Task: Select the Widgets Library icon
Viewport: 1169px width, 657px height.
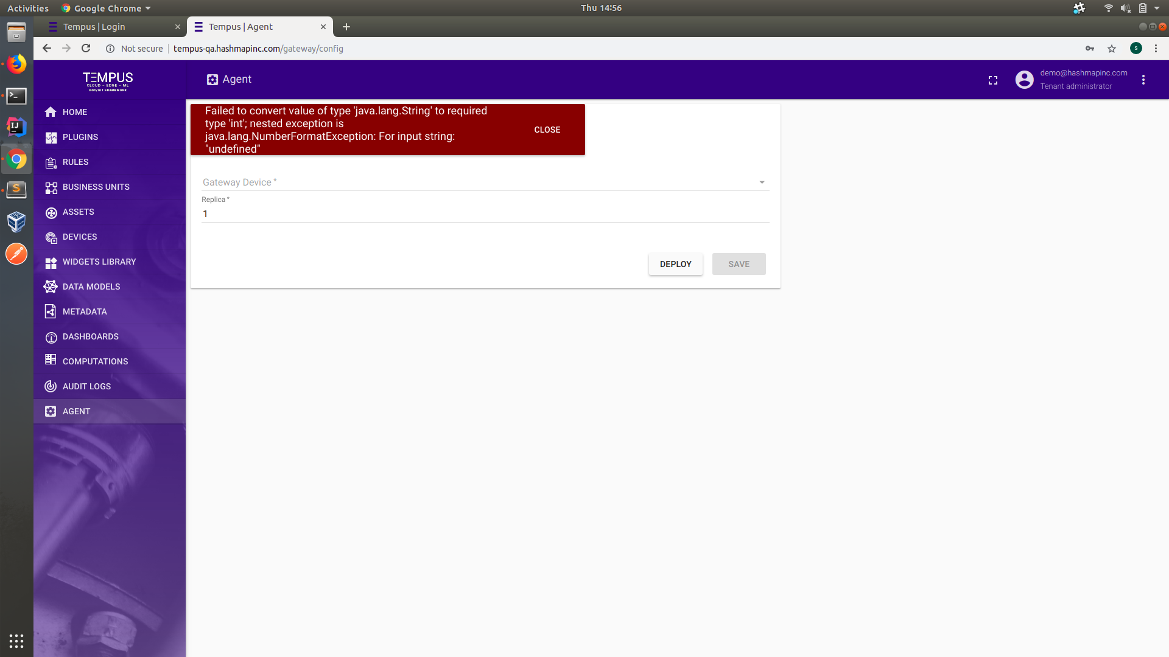Action: (51, 262)
